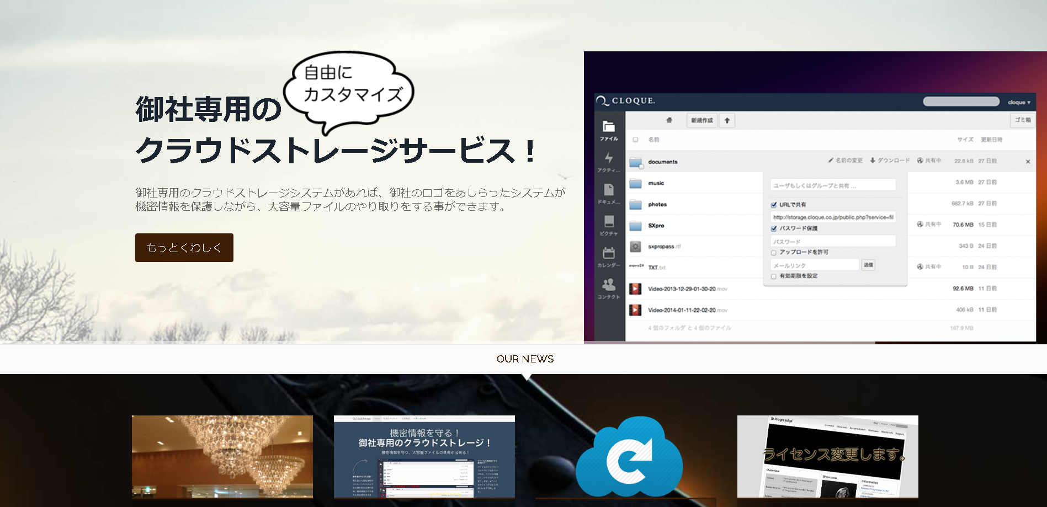This screenshot has height=507, width=1047.
Task: Check the 有効期限を設定 option
Action: point(773,275)
